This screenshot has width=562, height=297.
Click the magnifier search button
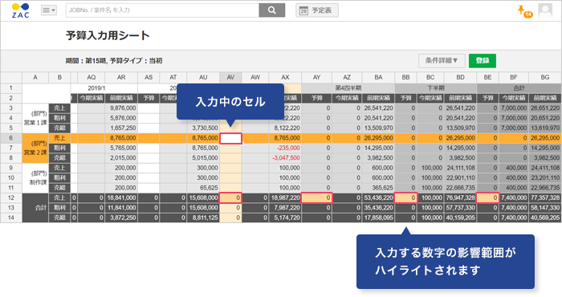pyautogui.click(x=272, y=10)
